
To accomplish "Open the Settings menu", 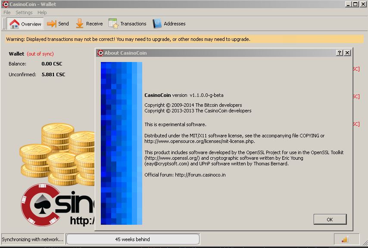I will pos(24,12).
